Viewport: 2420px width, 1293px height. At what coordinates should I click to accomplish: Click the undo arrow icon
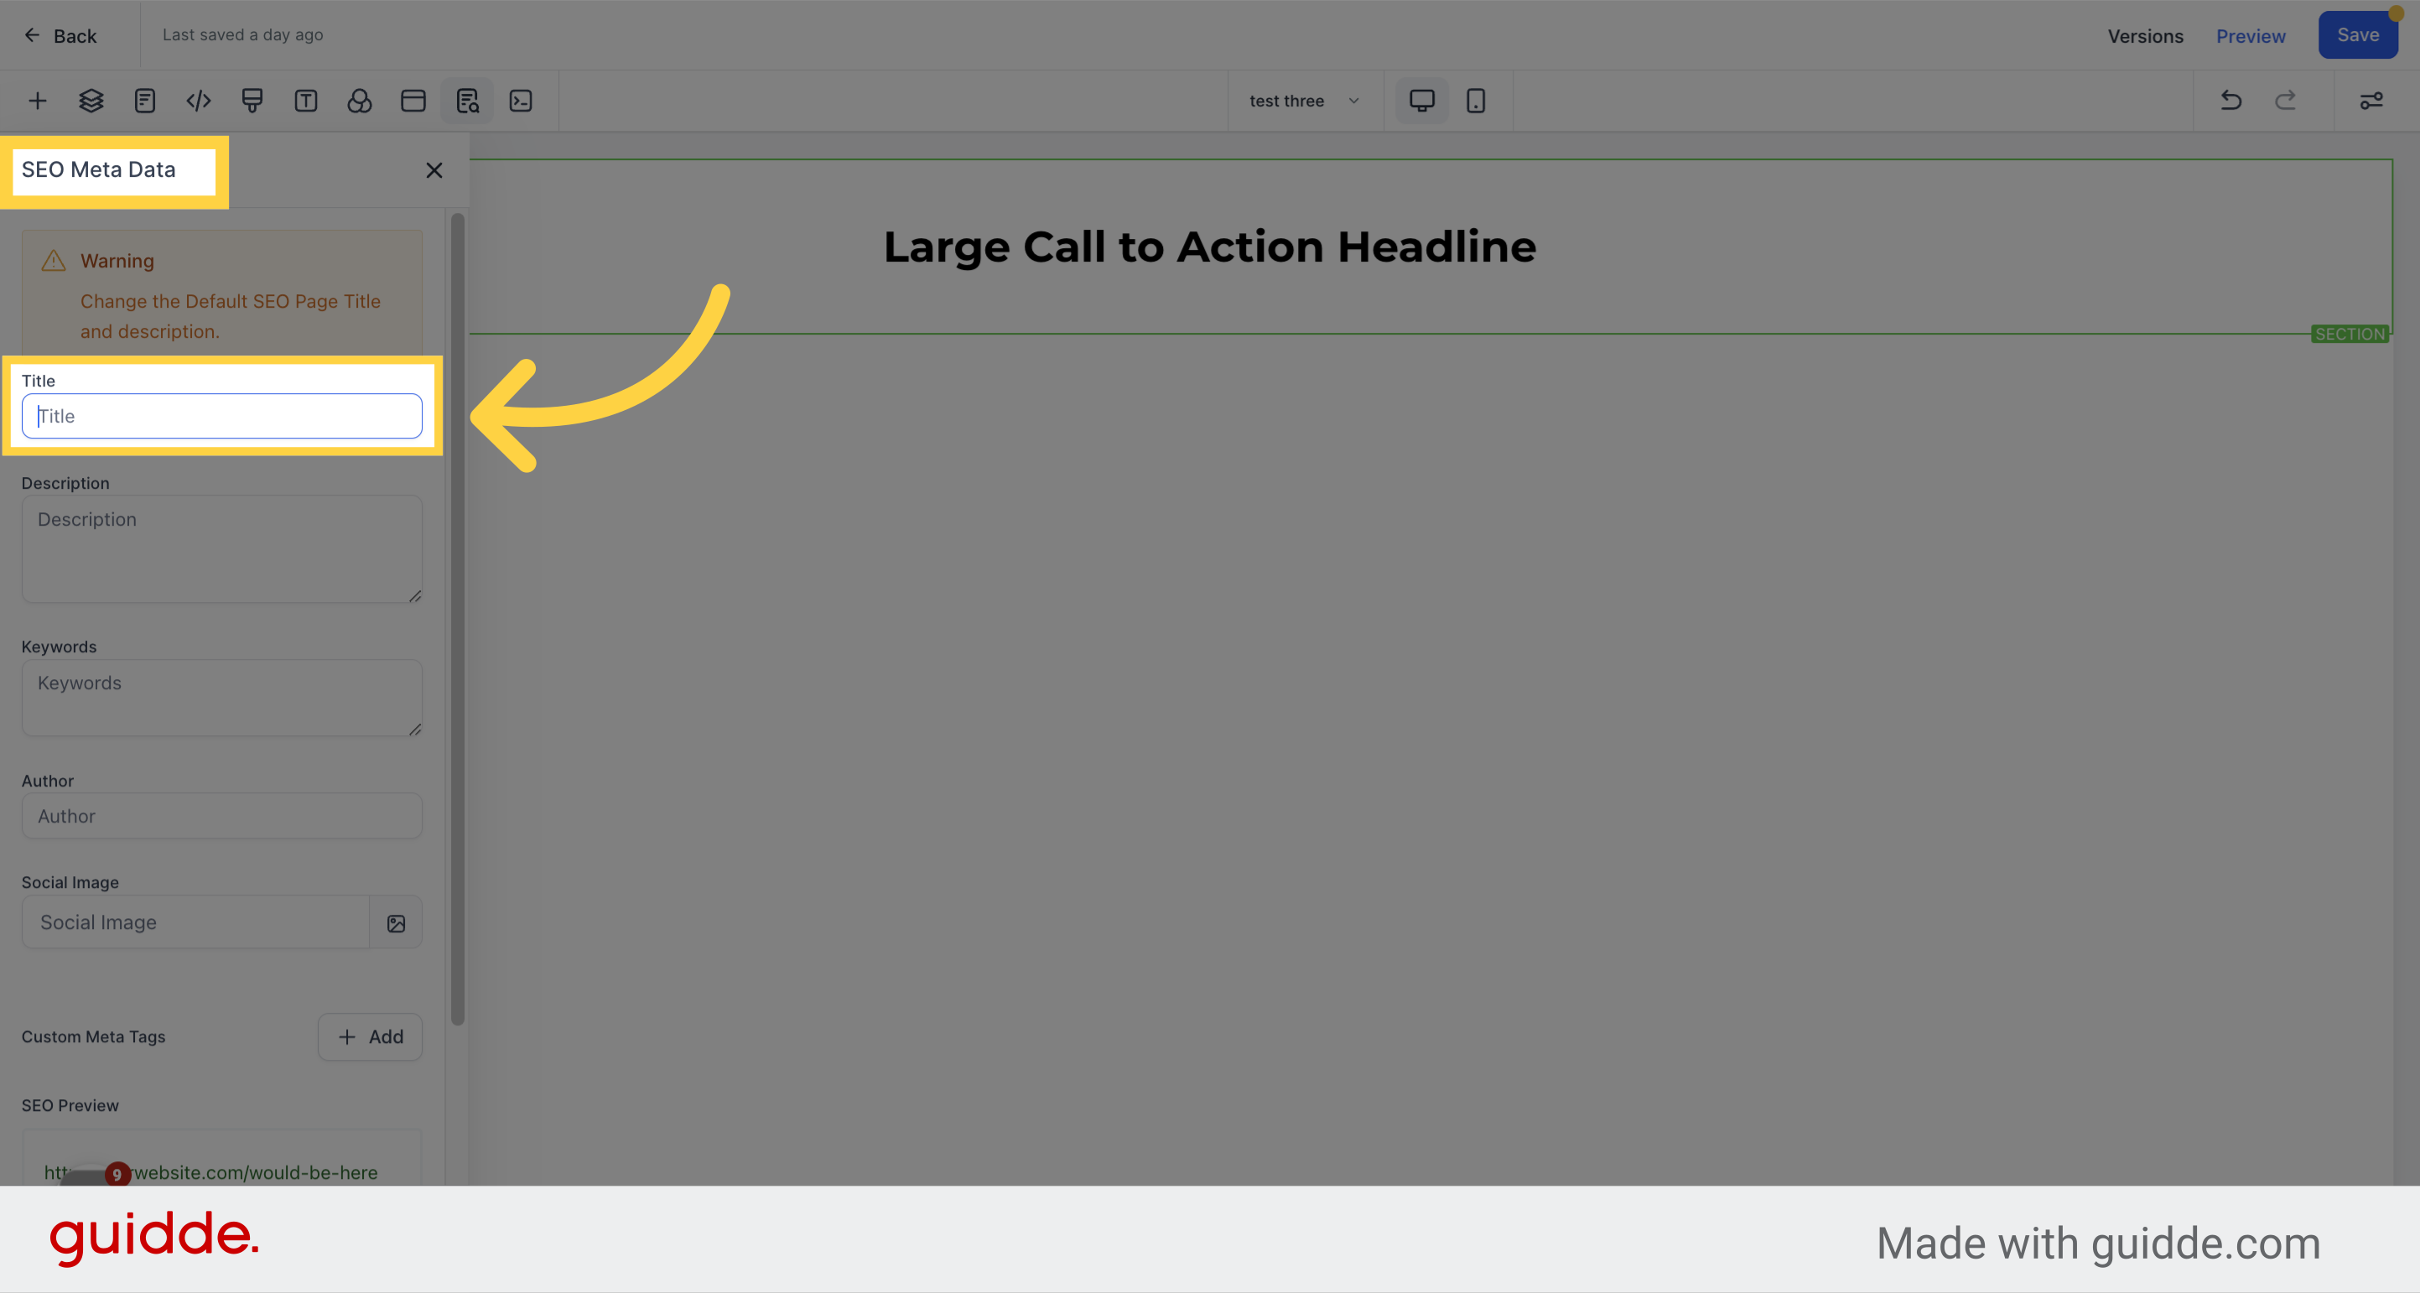(x=2230, y=101)
